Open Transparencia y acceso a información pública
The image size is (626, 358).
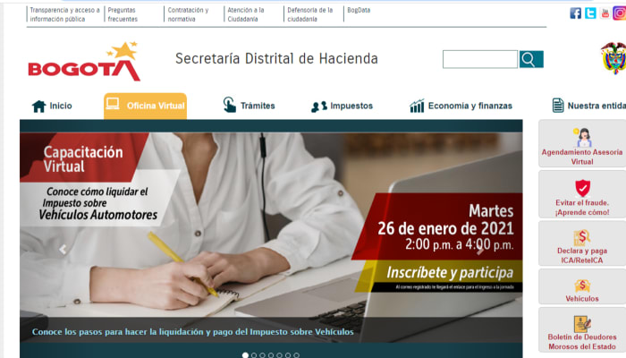click(x=64, y=14)
